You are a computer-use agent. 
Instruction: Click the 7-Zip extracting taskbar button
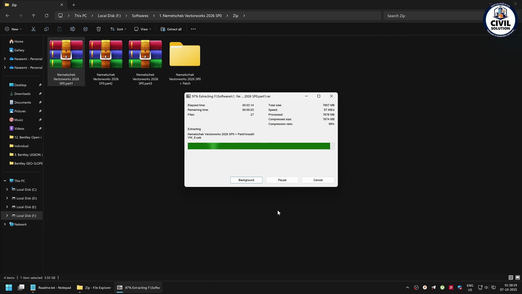[139, 287]
